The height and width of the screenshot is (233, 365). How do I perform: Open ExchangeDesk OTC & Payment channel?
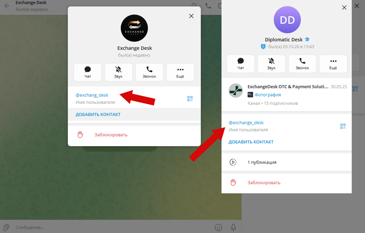[x=287, y=95]
